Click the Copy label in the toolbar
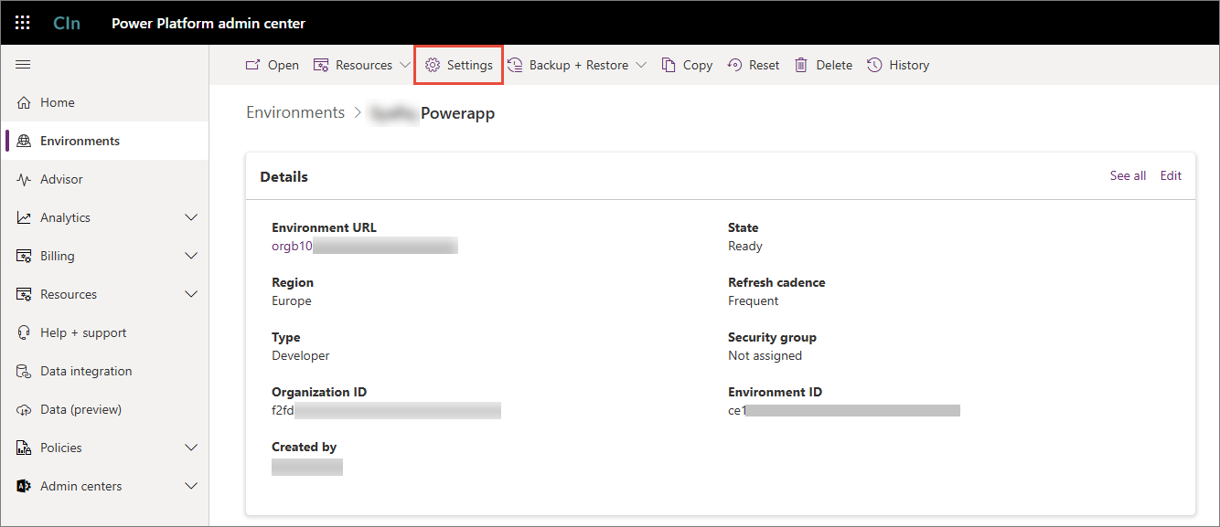1220x527 pixels. (698, 65)
